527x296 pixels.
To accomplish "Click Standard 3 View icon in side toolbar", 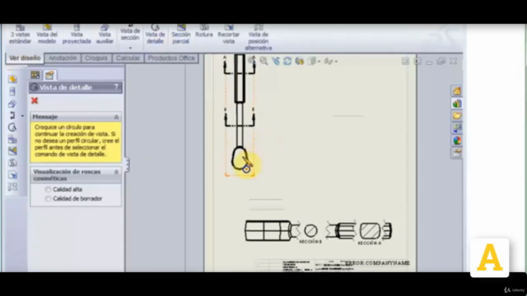I will (x=12, y=139).
